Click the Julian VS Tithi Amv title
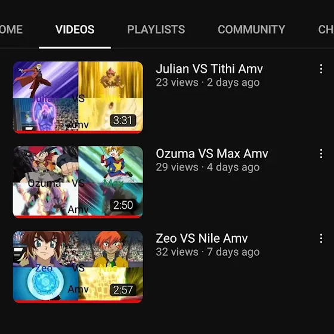 [209, 69]
